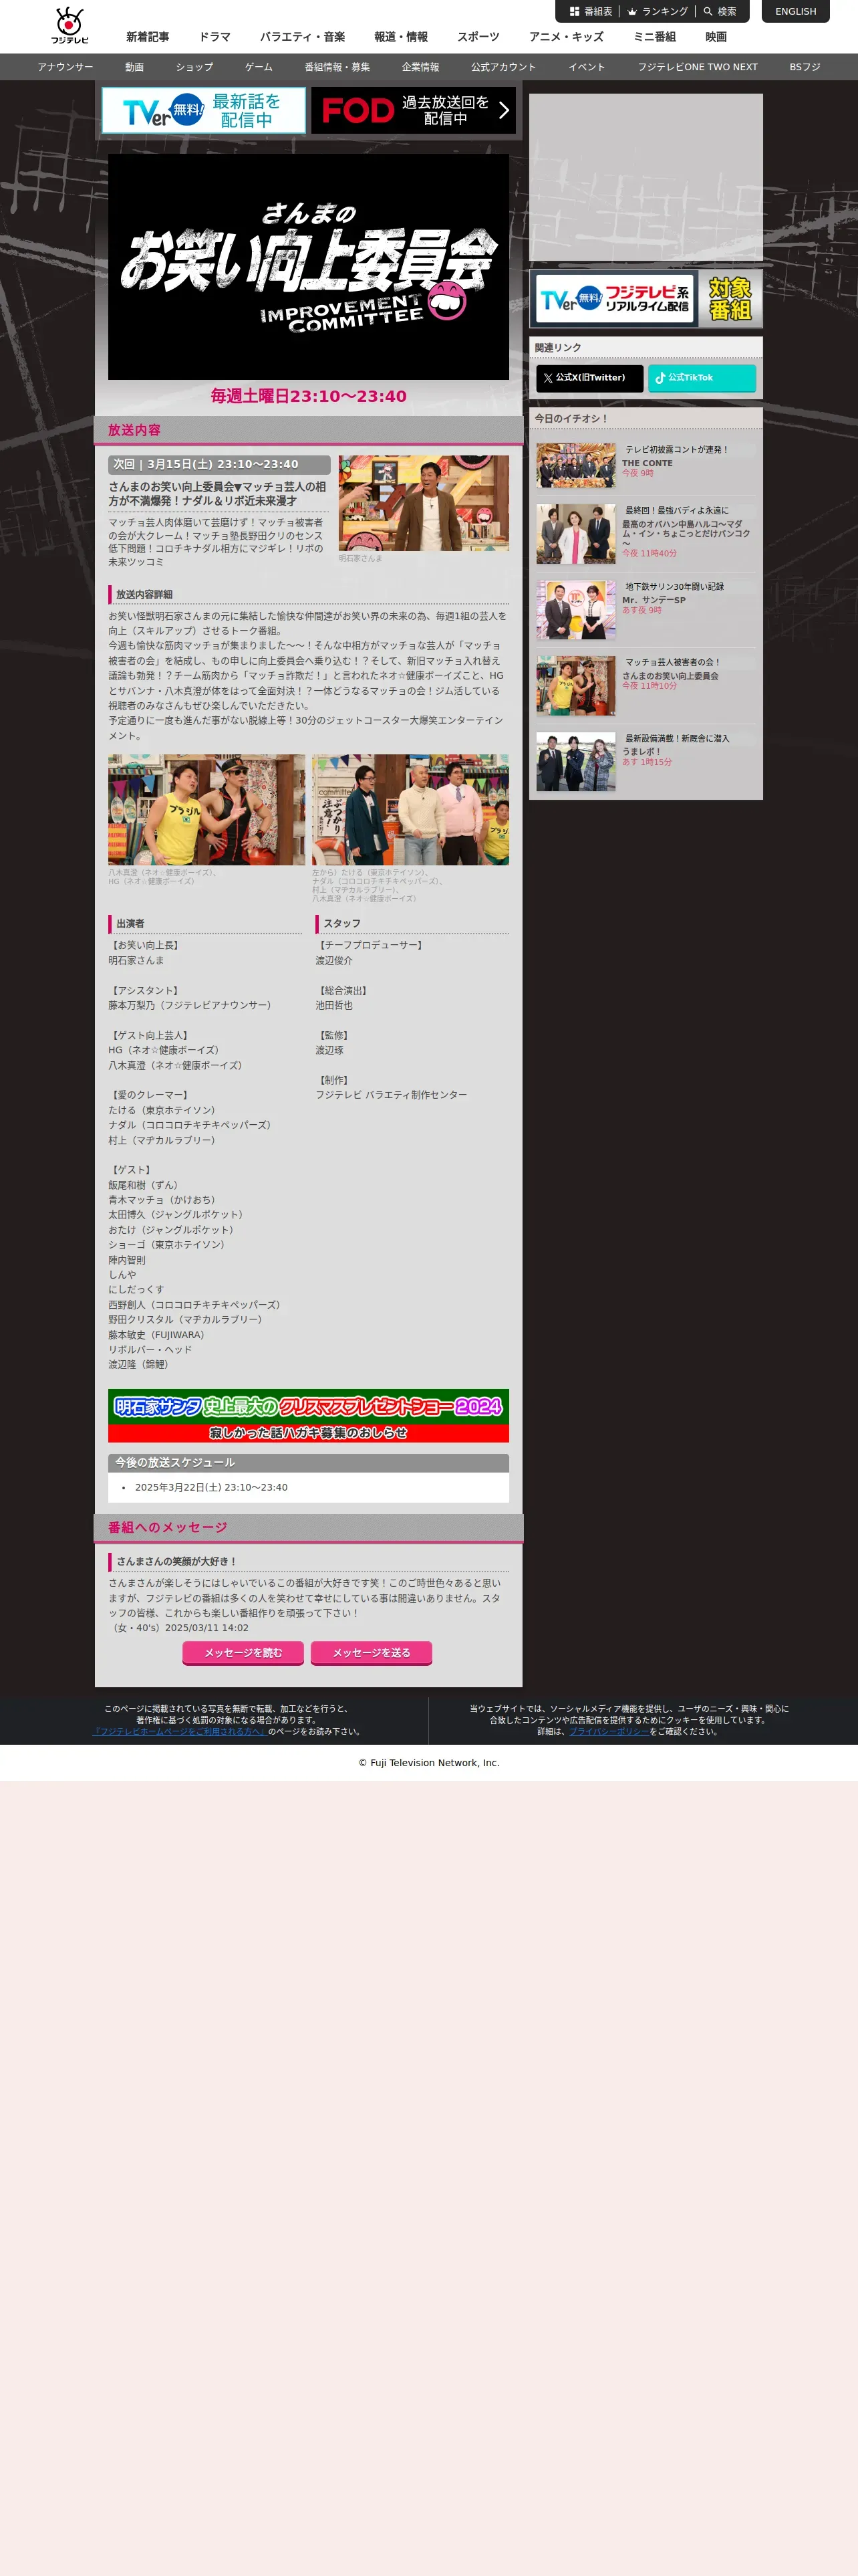Open THE CONTE thumbnail
This screenshot has width=858, height=2576.
576,465
